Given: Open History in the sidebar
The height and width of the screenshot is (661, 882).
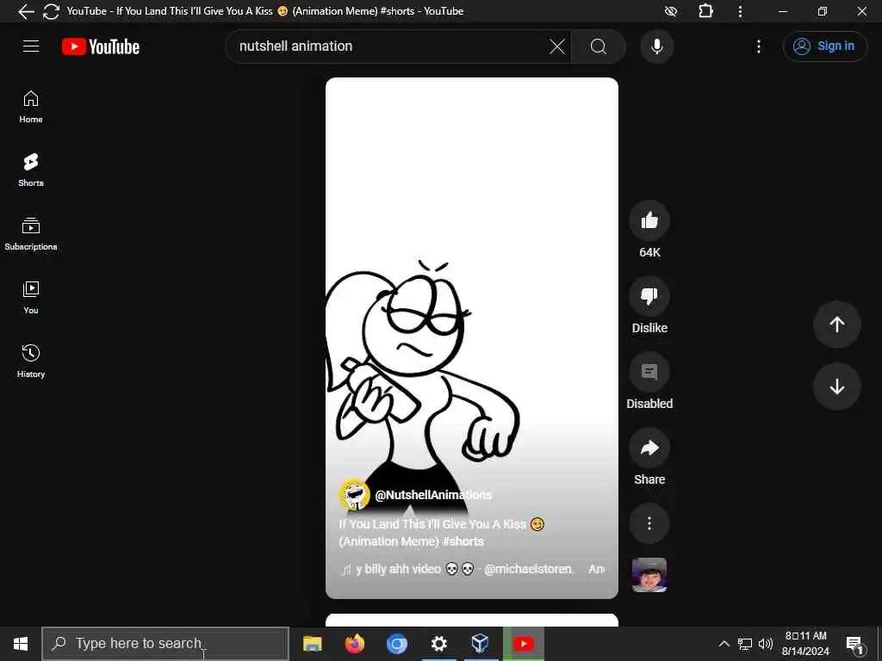Looking at the screenshot, I should (31, 361).
